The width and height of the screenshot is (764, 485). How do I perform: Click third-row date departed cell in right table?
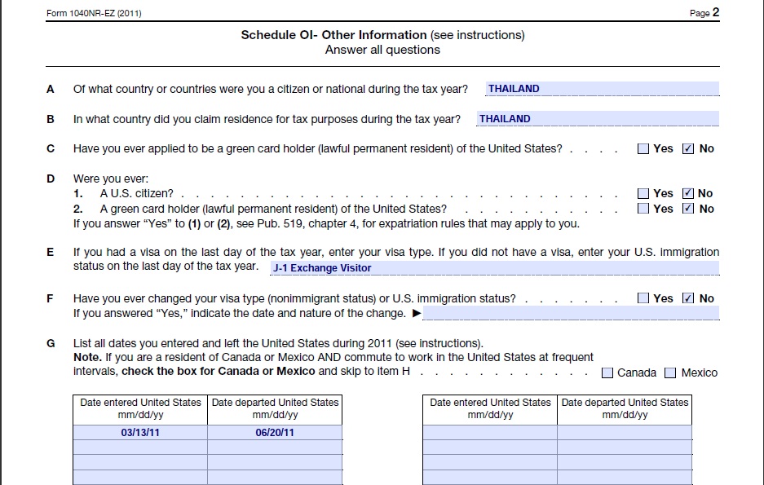point(625,463)
